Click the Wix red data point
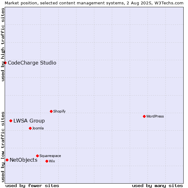188x188 pixels. (47, 161)
